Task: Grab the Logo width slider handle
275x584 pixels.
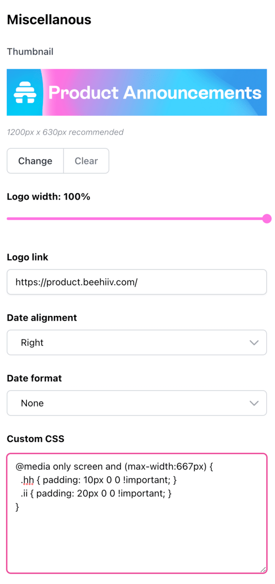Action: 267,219
